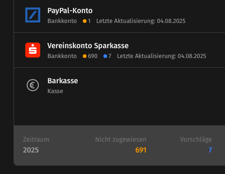Click the Zeitraum label
Image resolution: width=225 pixels, height=174 pixels.
[36, 139]
